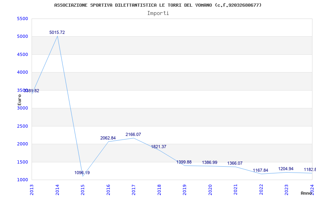
Task: Click the 2013 x-axis year label
Action: click(x=32, y=190)
